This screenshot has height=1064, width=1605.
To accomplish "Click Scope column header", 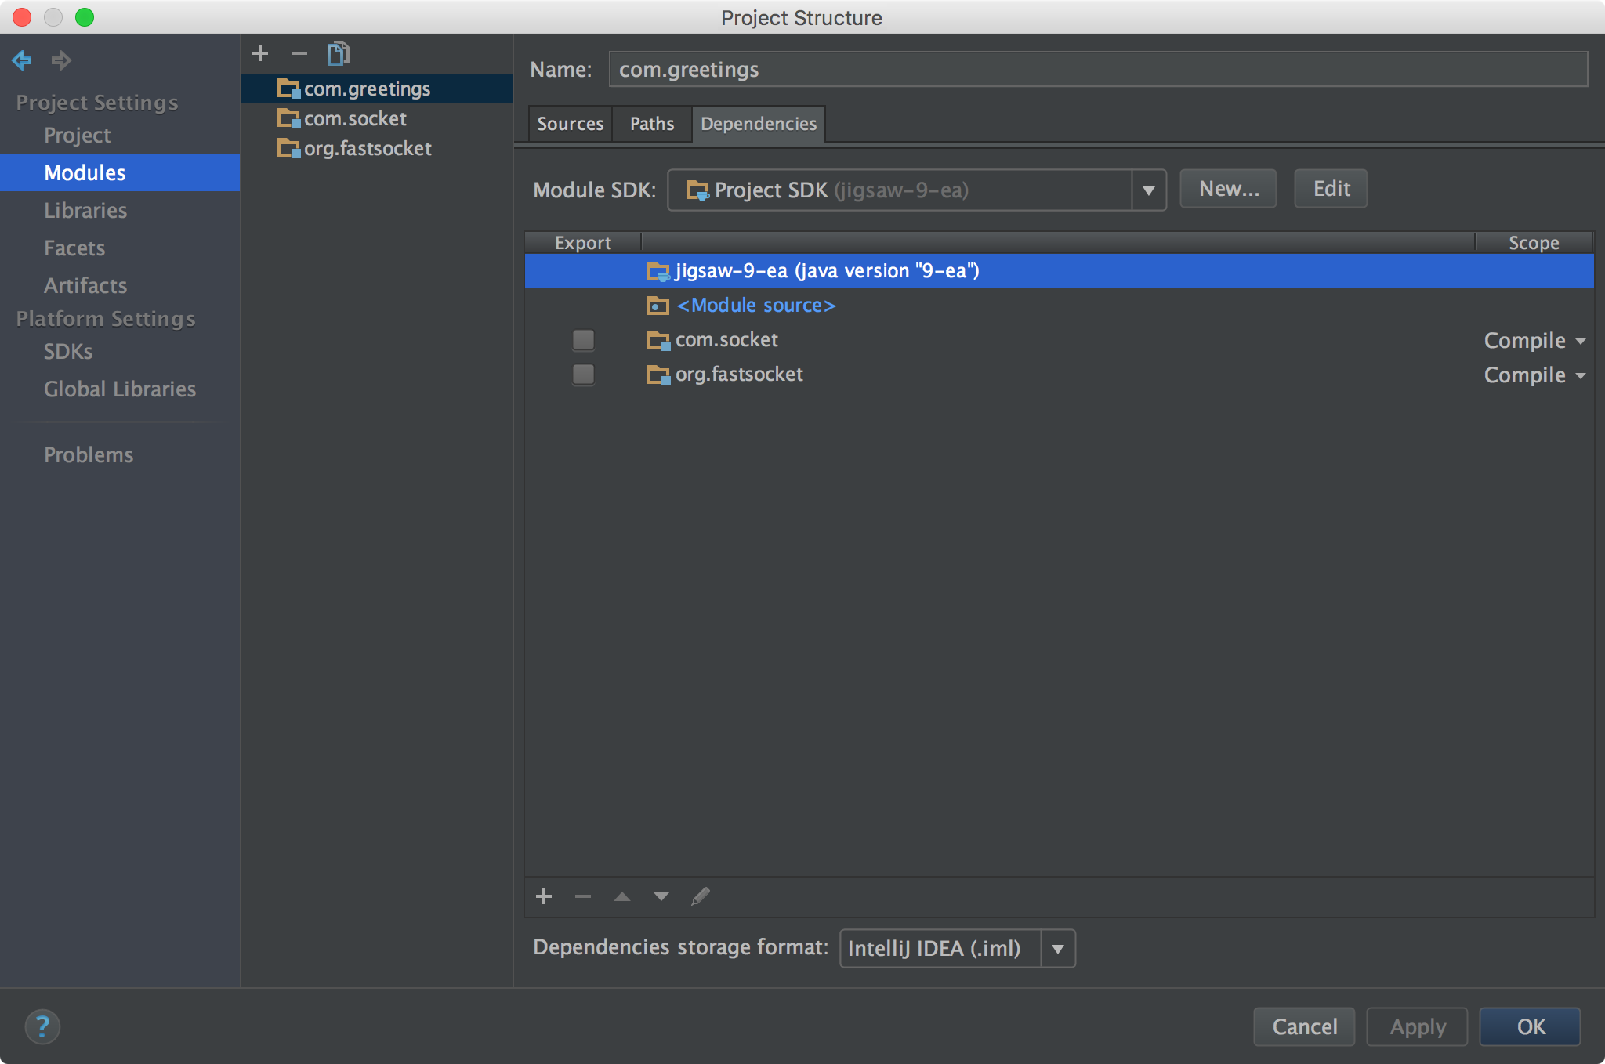I will (x=1534, y=243).
